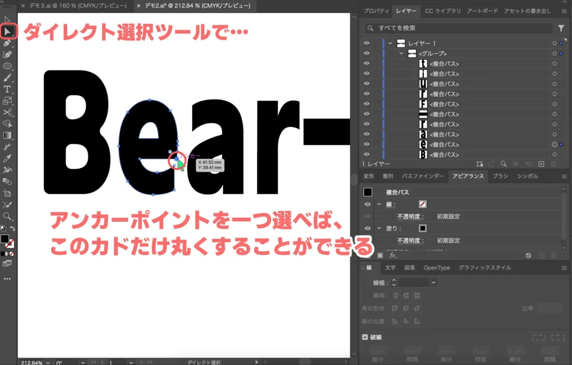572x365 pixels.
Task: Create a new layer in Layers panel
Action: point(542,163)
